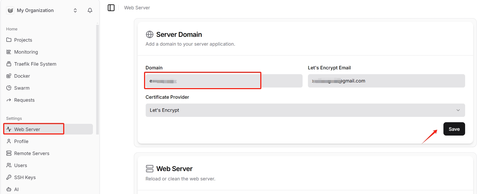Open the Profile settings page
The height and width of the screenshot is (194, 486).
[21, 141]
